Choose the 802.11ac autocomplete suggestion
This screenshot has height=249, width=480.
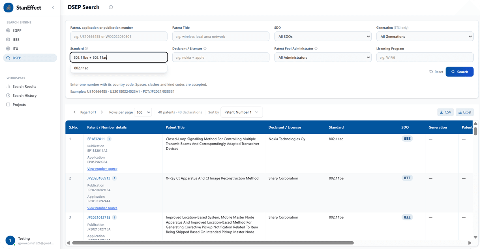pyautogui.click(x=119, y=68)
